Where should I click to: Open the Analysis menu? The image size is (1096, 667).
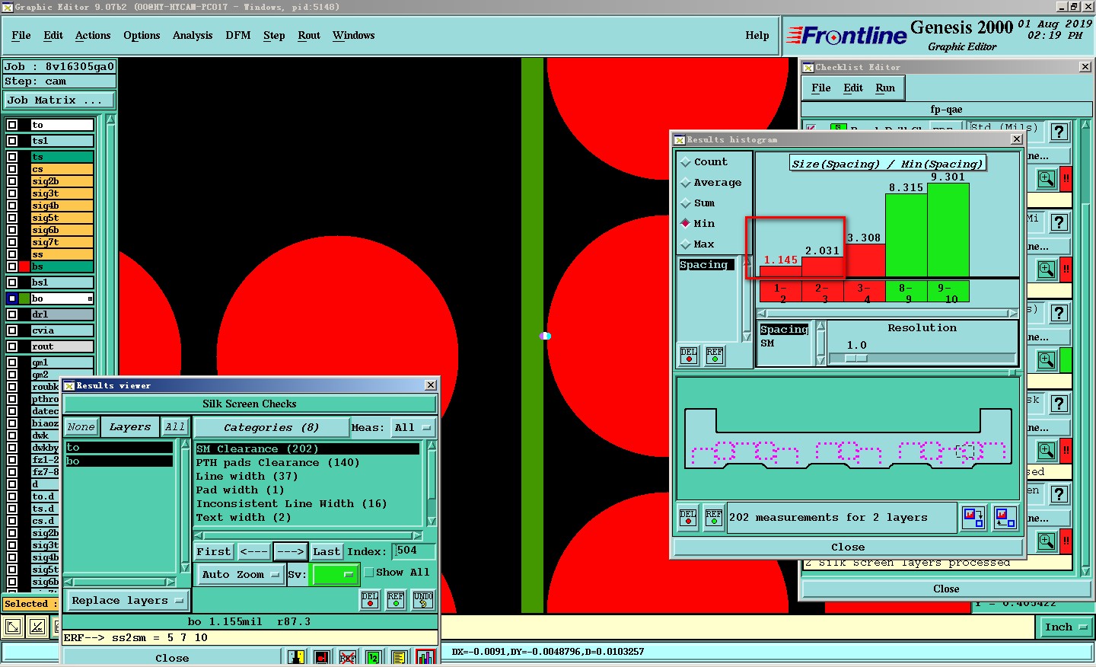click(x=193, y=36)
